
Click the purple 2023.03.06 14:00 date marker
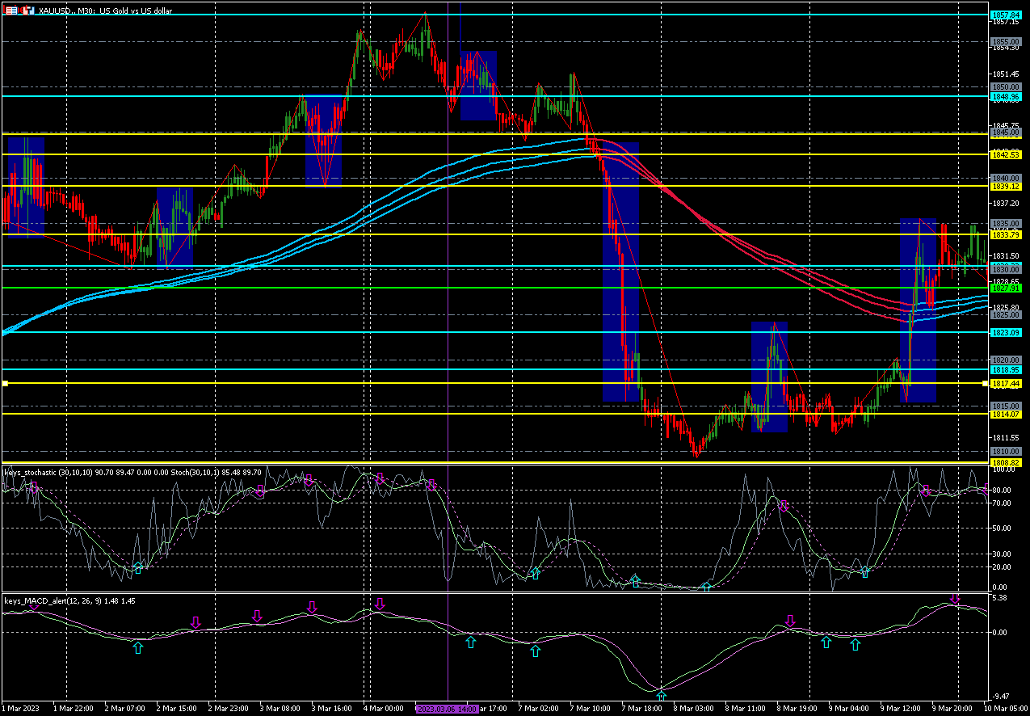(x=447, y=709)
